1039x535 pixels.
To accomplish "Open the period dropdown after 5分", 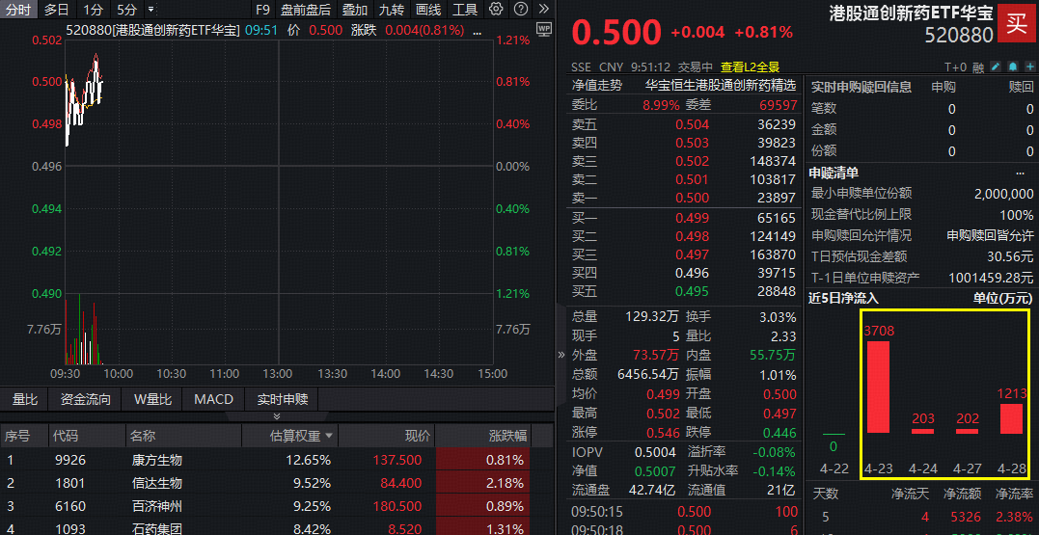I will tap(150, 10).
